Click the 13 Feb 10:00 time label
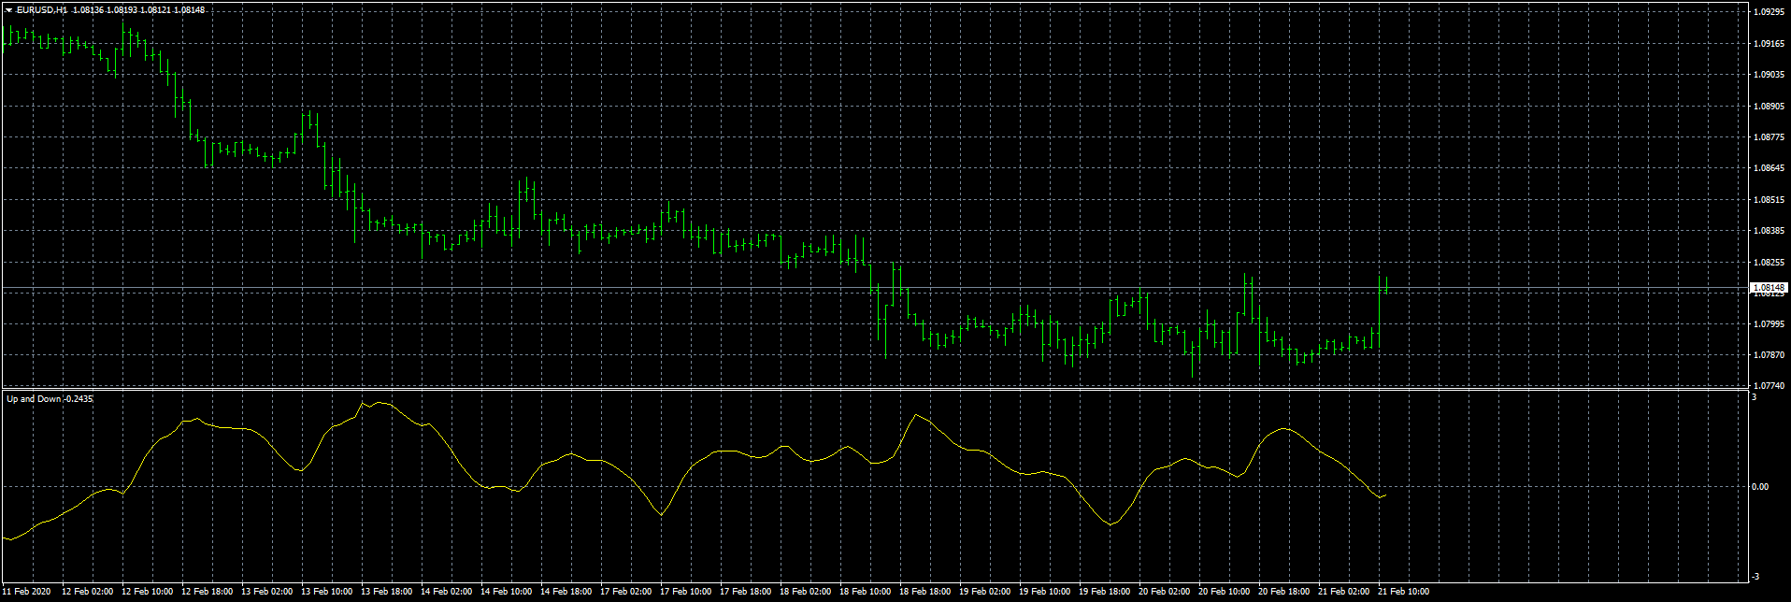 pos(327,592)
